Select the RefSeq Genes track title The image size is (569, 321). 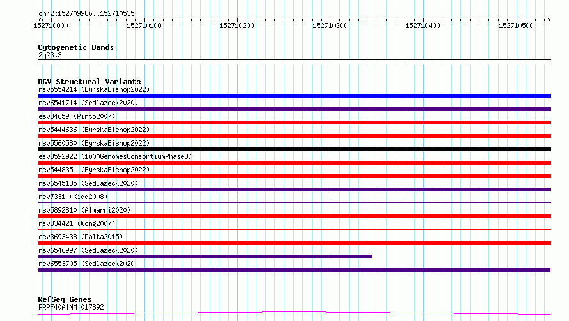point(65,299)
